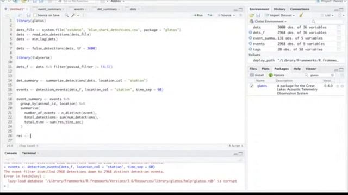Open the List view mode dropdown

tap(327, 15)
